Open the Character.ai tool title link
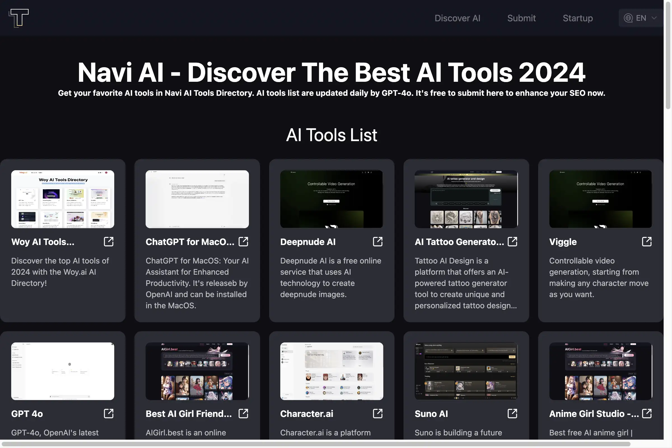Image resolution: width=672 pixels, height=448 pixels. click(x=306, y=414)
